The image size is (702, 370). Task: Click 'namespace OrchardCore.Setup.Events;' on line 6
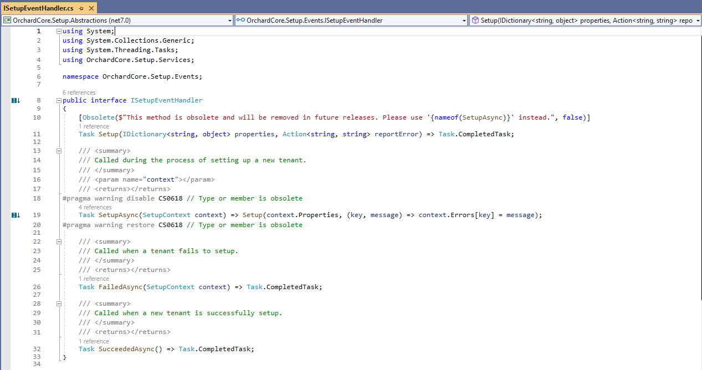[x=132, y=76]
